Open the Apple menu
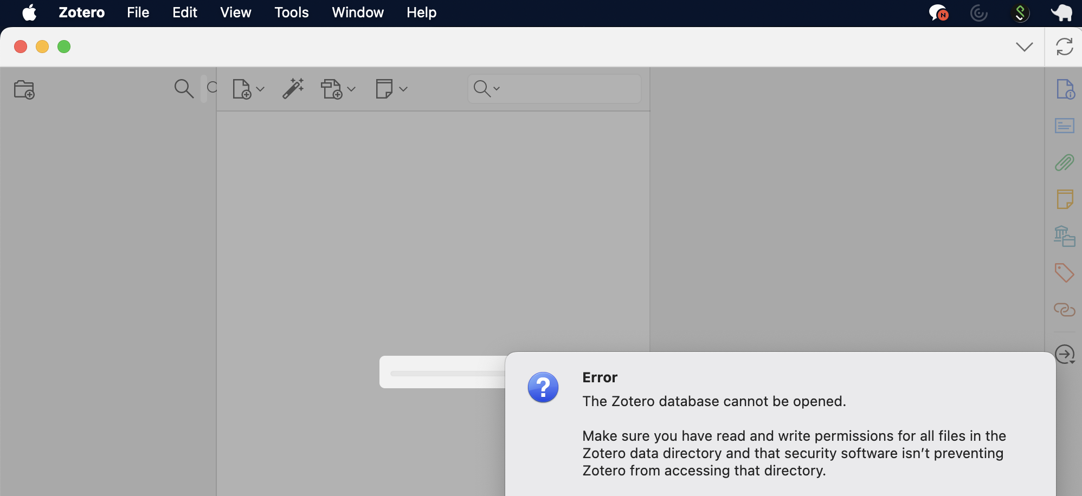The width and height of the screenshot is (1082, 496). 29,12
